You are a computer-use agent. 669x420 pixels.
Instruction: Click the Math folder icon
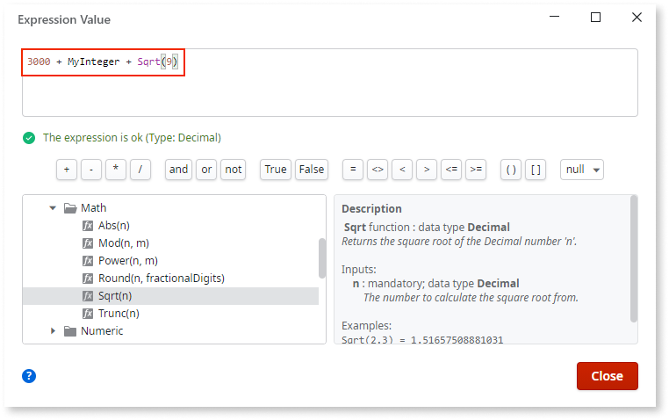pyautogui.click(x=70, y=208)
